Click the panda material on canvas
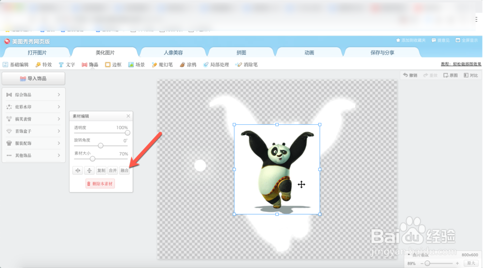Screen dimensions: 483x268 tap(277, 169)
